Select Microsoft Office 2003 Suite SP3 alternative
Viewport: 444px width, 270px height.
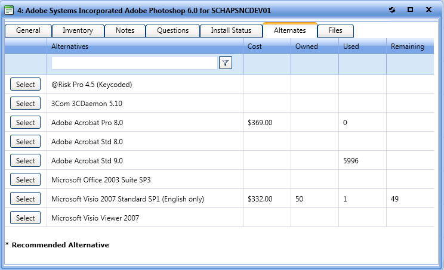click(26, 179)
